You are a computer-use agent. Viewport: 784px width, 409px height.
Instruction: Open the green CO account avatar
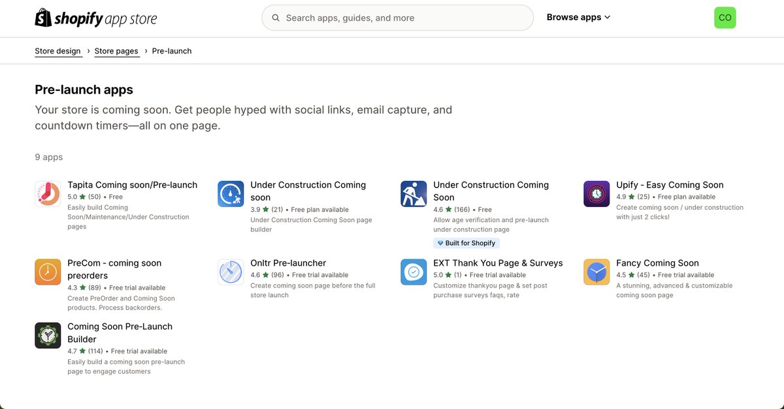coord(725,18)
